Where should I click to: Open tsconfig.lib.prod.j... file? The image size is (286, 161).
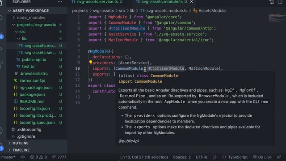coord(38,115)
